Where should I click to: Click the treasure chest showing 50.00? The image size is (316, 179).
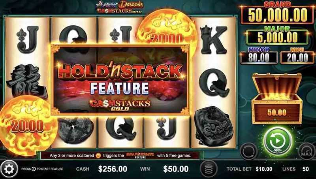tap(277, 98)
